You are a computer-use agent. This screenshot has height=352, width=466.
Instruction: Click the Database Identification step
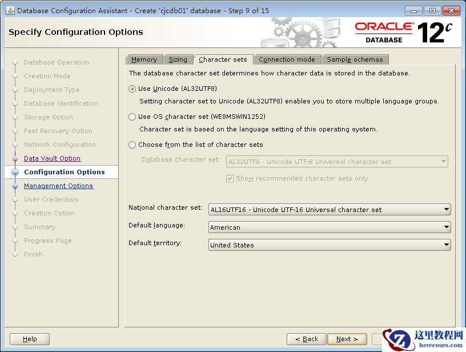point(61,103)
